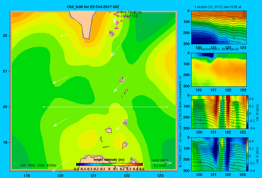Click the wind stress reference arrow
262x178 pixels.
(161, 163)
